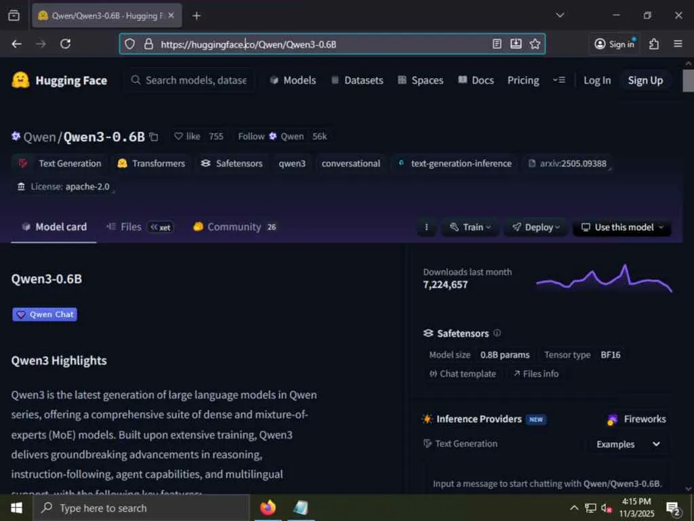This screenshot has height=521, width=694.
Task: Switch to the Community tab
Action: pyautogui.click(x=234, y=227)
